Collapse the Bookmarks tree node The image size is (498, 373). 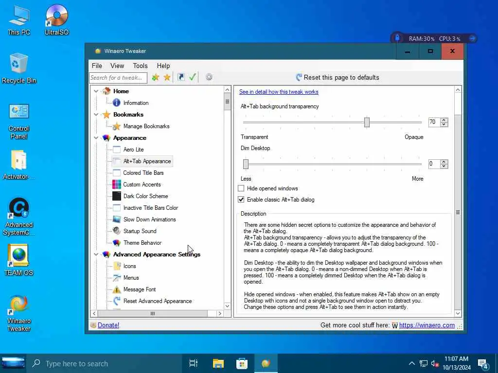(x=96, y=115)
